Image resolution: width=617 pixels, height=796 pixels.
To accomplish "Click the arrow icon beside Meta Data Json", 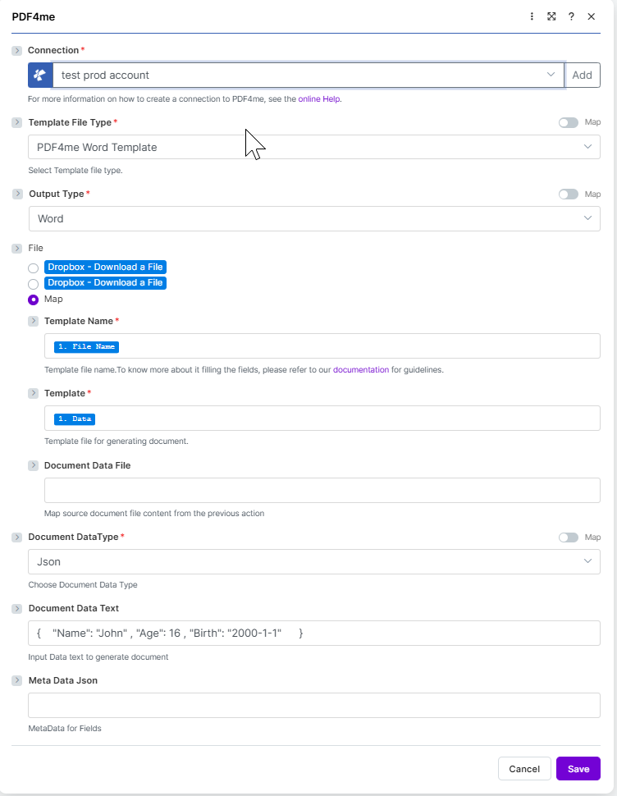I will pyautogui.click(x=17, y=680).
